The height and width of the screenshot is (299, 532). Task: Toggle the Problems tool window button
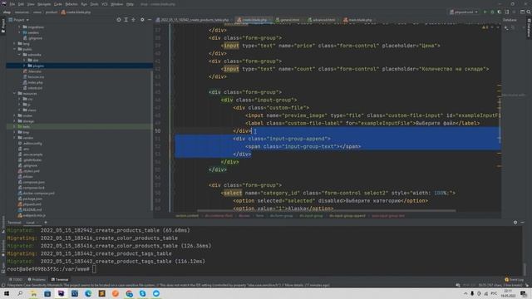point(37,280)
